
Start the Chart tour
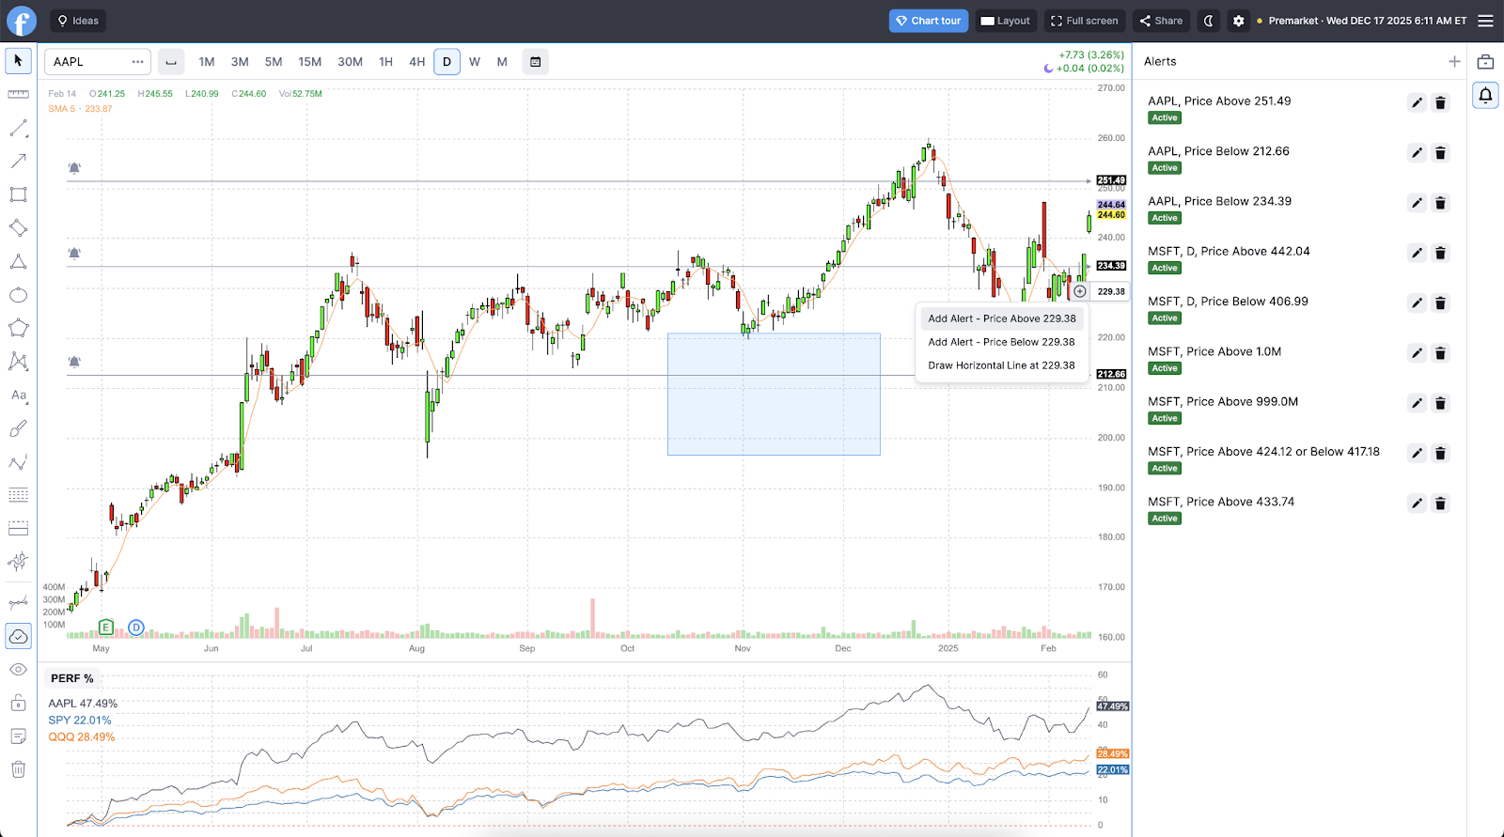pyautogui.click(x=928, y=21)
